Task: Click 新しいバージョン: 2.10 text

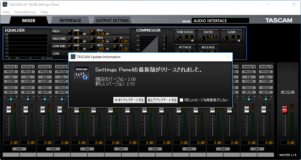Action: (x=115, y=84)
